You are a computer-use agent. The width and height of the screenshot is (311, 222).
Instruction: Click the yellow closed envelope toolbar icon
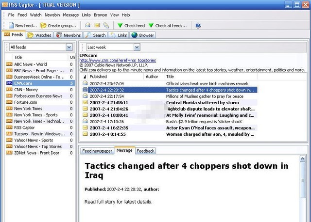point(97,26)
